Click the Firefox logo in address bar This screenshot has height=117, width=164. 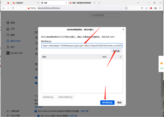pos(28,8)
